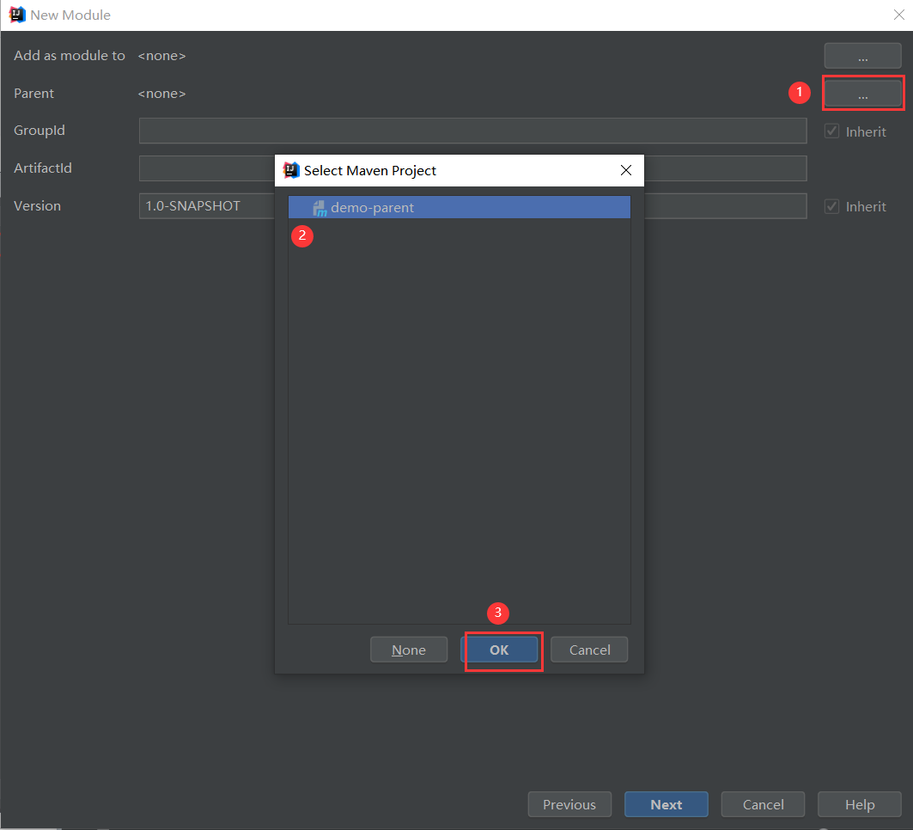Cancel the Select Maven Project dialog
The image size is (913, 830).
coord(589,650)
